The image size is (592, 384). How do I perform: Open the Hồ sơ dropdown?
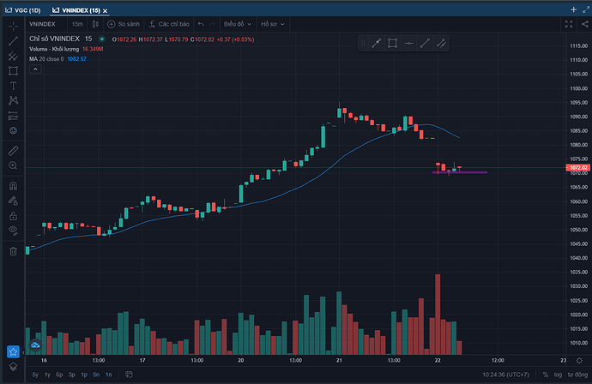click(x=273, y=24)
